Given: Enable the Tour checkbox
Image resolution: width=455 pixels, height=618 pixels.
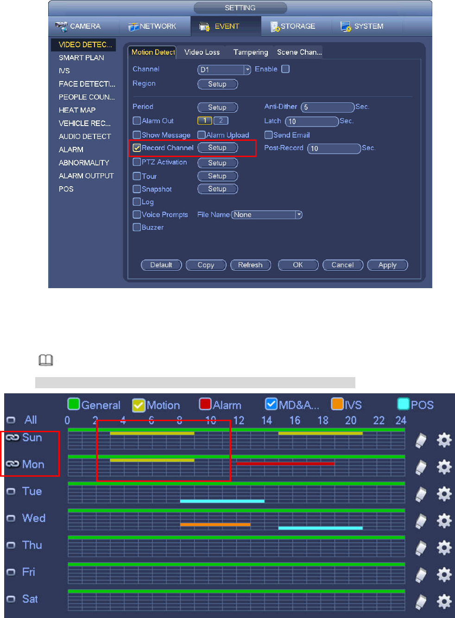Looking at the screenshot, I should [137, 176].
